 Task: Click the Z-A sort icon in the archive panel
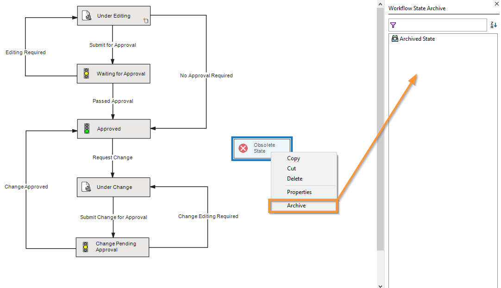coord(493,25)
